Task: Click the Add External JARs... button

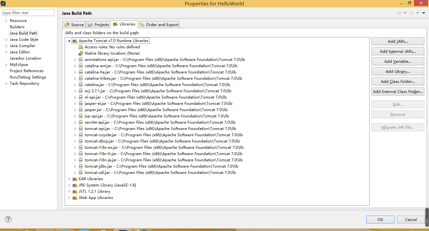Action: point(398,51)
